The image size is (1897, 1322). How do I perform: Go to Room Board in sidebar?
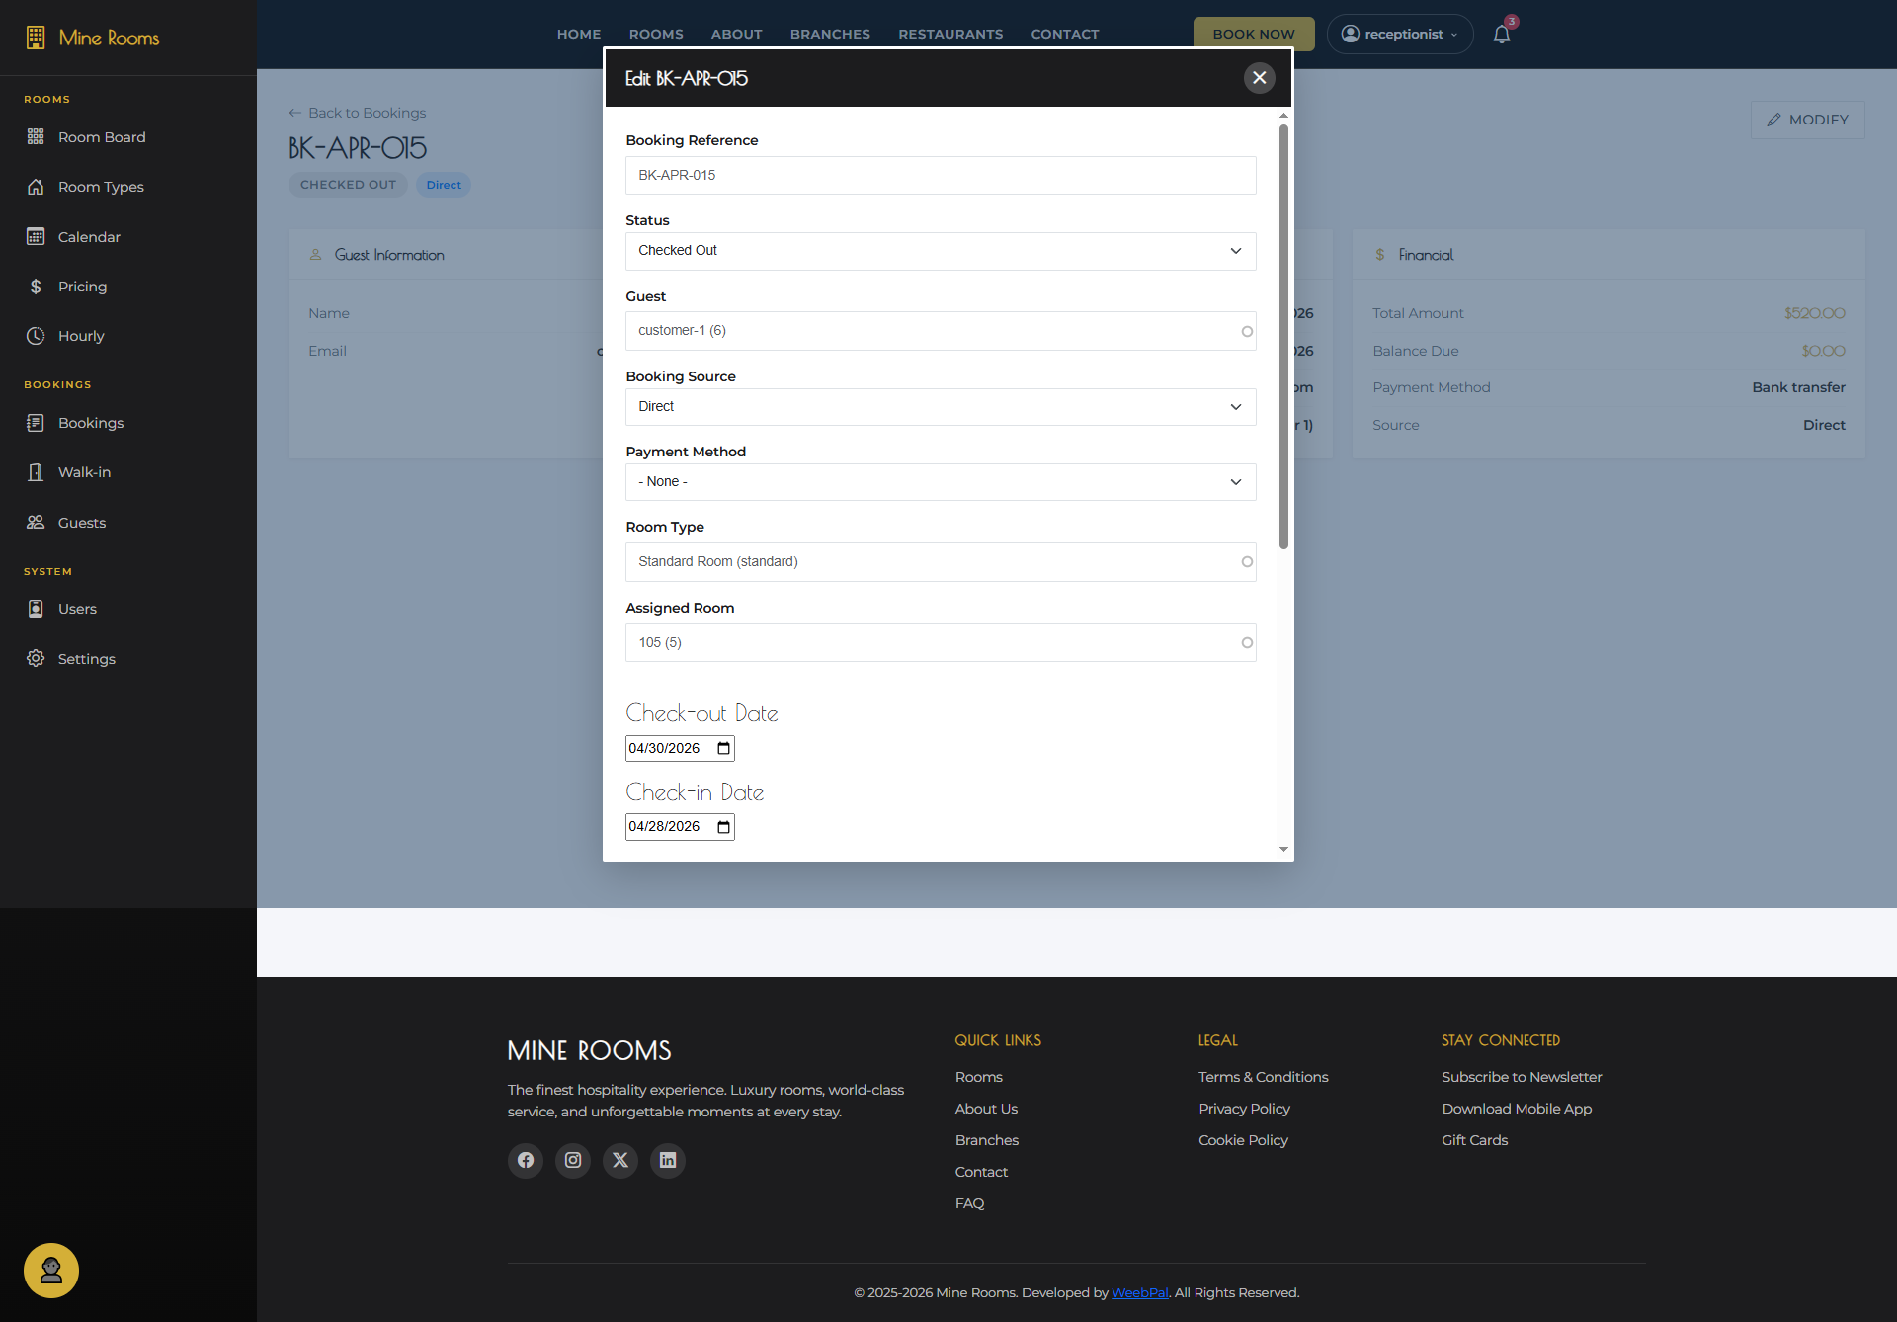(101, 137)
